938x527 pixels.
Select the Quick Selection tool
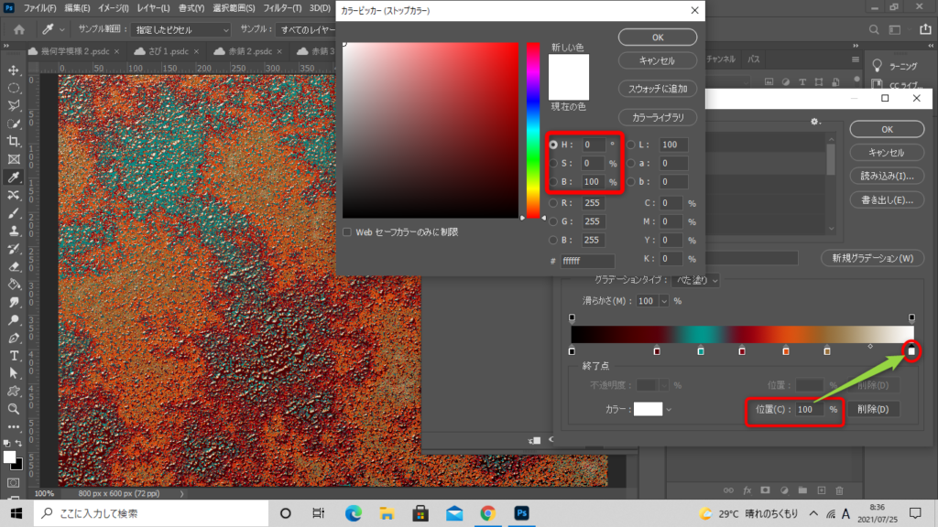pyautogui.click(x=13, y=124)
